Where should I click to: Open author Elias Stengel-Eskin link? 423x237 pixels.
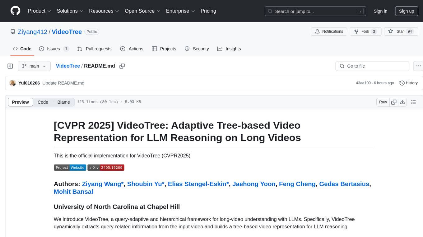198,184
